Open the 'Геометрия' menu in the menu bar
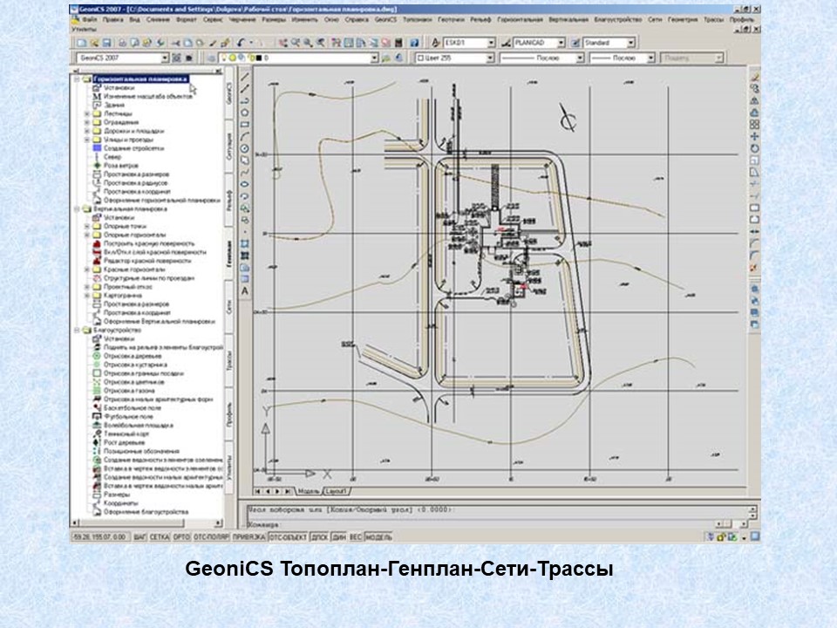This screenshot has height=628, width=837. tap(683, 20)
